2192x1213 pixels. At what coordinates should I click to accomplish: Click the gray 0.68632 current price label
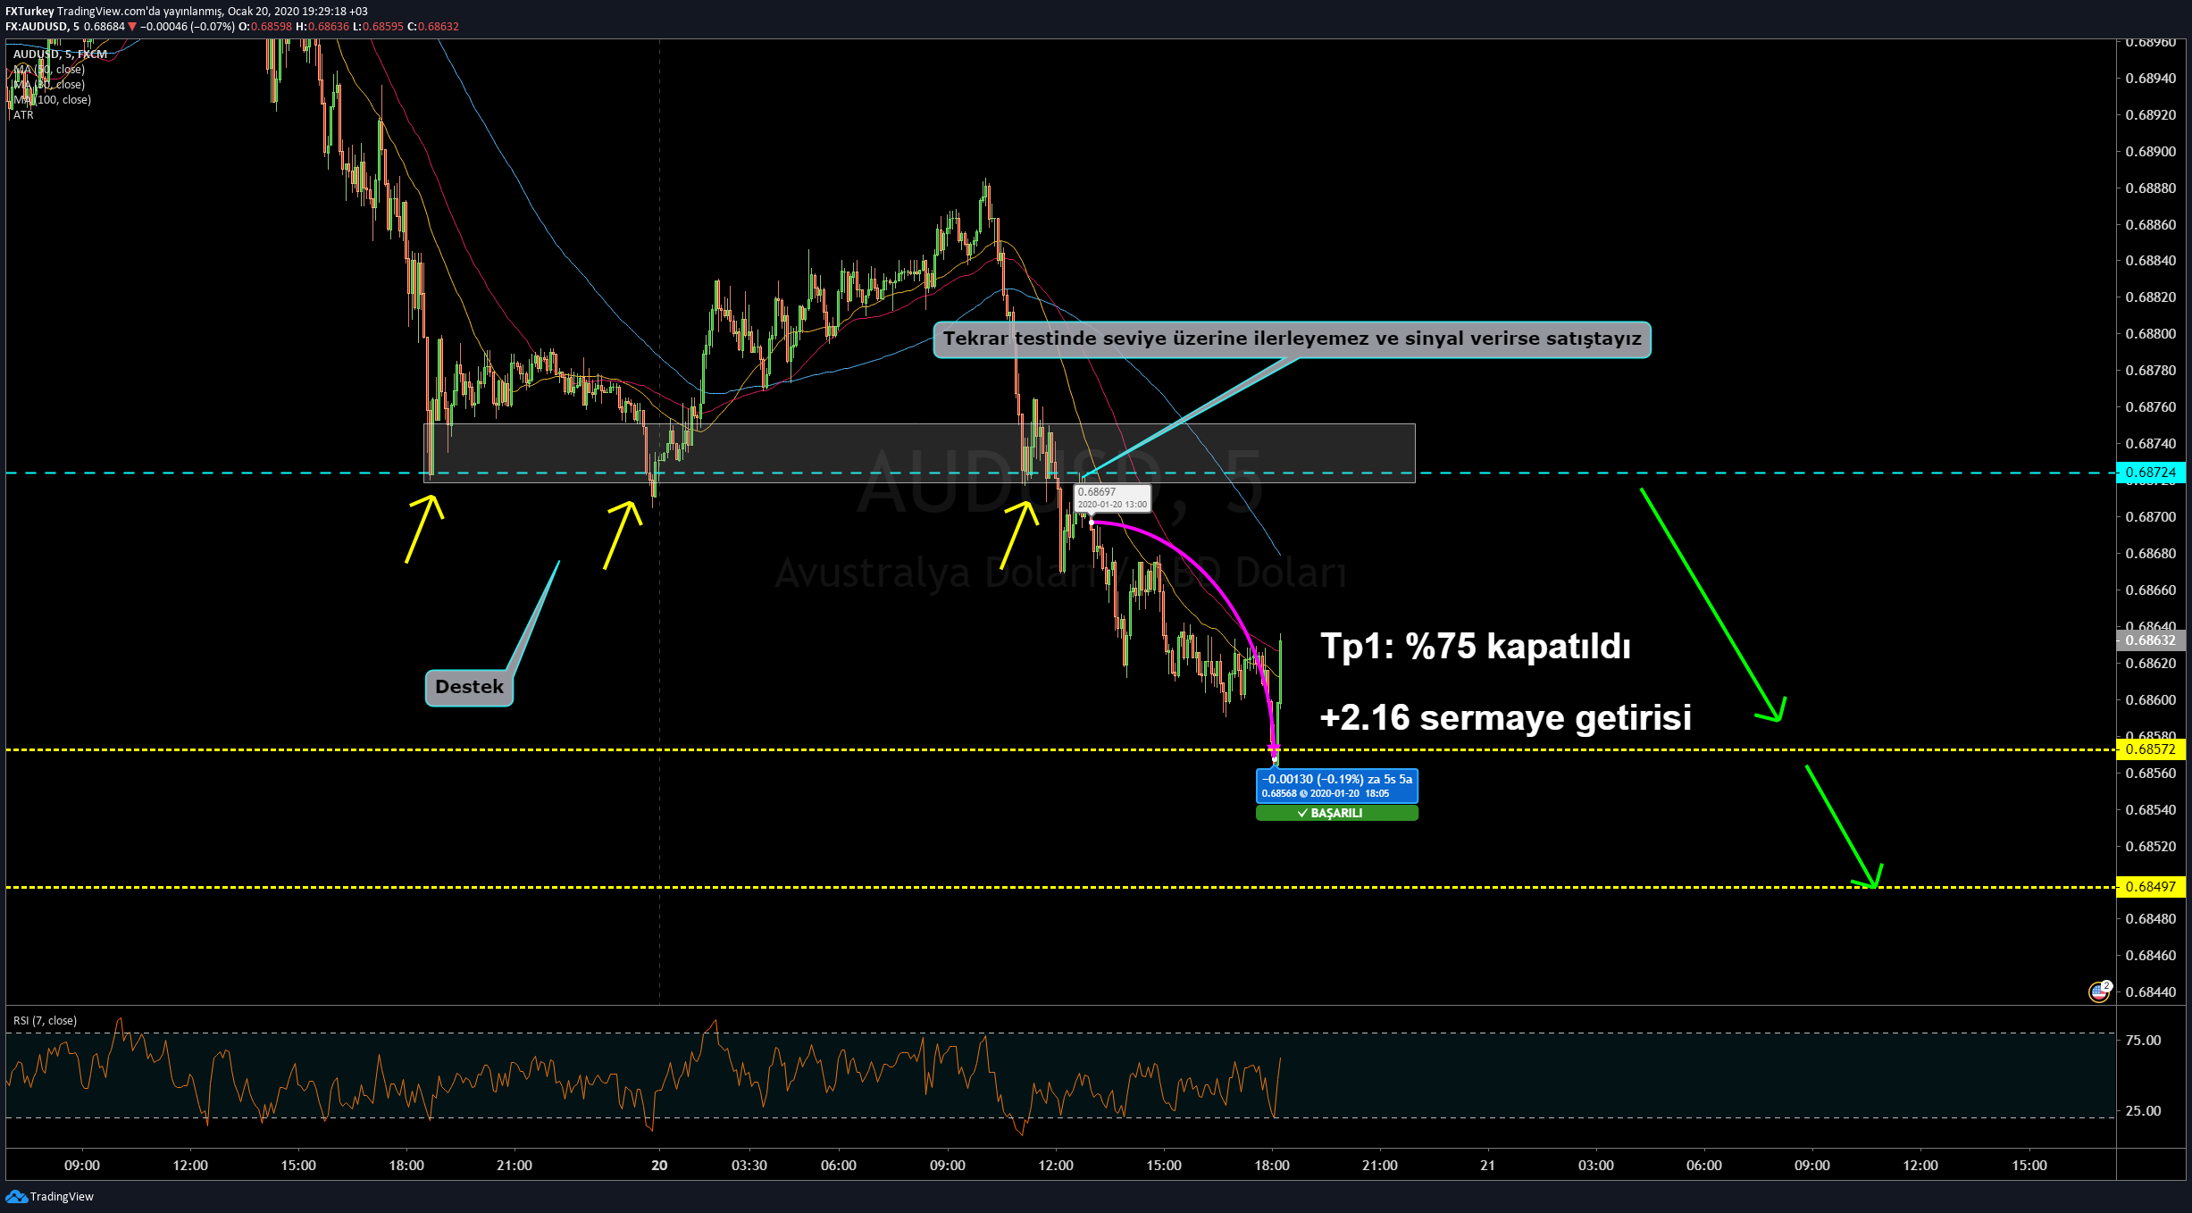point(2151,640)
